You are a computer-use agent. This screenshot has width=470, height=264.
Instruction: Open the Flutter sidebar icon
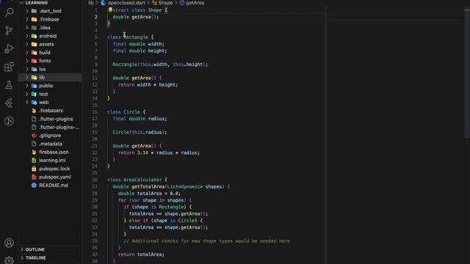[9, 103]
